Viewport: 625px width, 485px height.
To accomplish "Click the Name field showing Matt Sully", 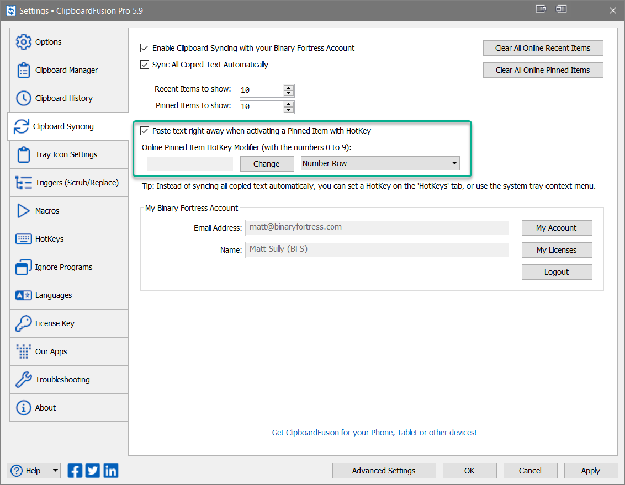I will pyautogui.click(x=378, y=249).
